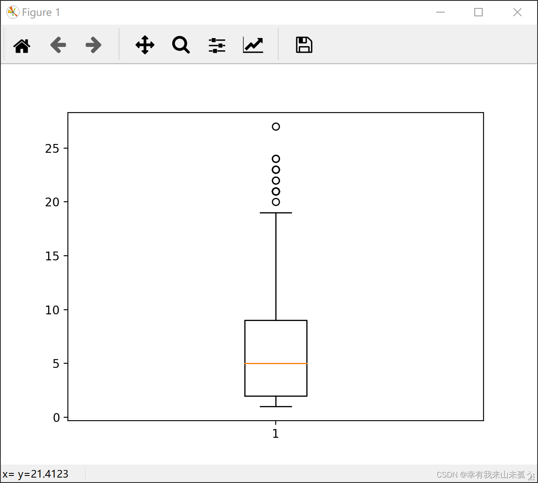Viewport: 538px width, 483px height.
Task: Click the y-axis label 15
Action: coord(52,256)
